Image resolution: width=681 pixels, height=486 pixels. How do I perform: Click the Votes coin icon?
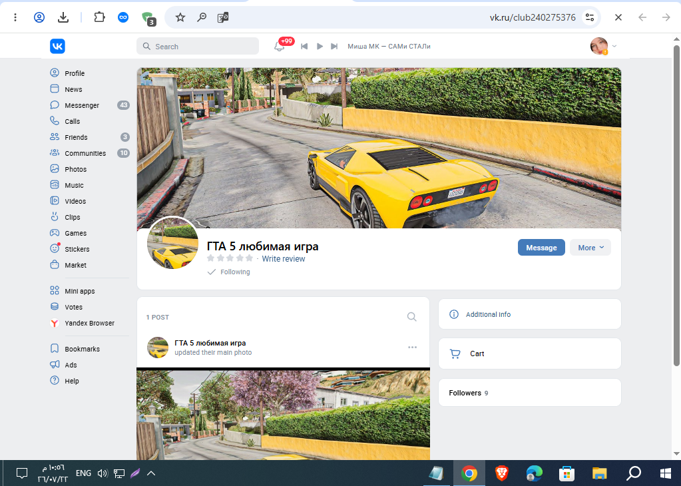click(x=55, y=307)
